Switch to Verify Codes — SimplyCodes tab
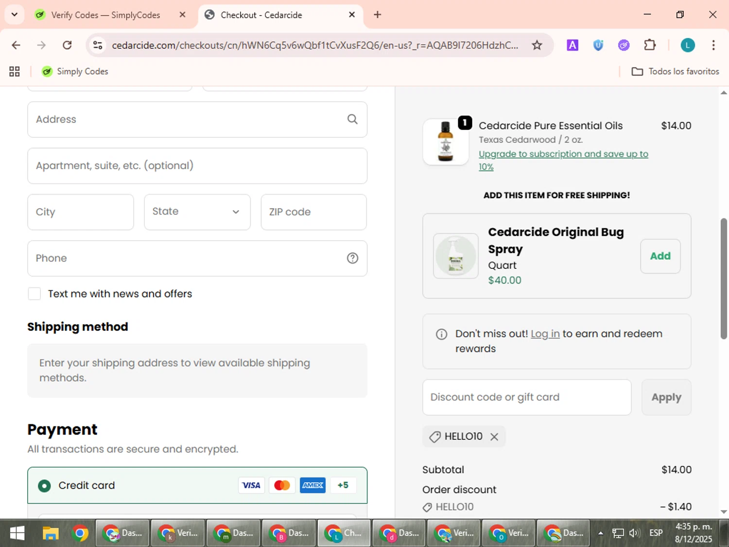Image resolution: width=729 pixels, height=547 pixels. coord(105,15)
